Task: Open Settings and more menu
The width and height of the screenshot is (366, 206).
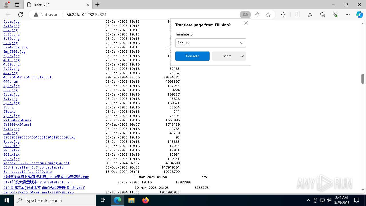Action: [x=348, y=15]
